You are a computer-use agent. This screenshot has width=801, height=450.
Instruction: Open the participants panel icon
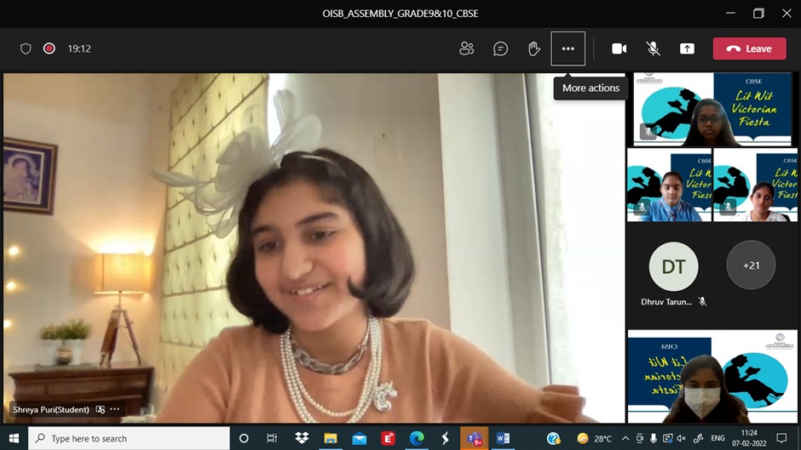466,48
